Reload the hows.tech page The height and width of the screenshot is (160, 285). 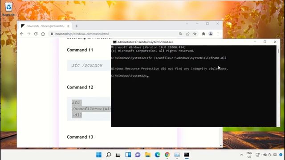(x=36, y=34)
